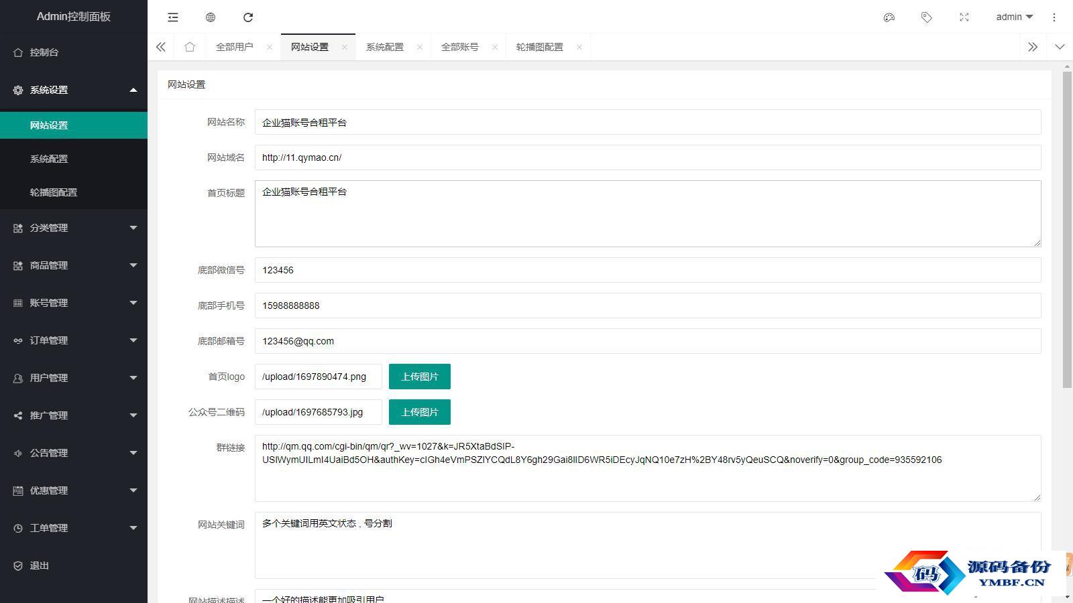
Task: Click the 订单管理 sidebar icon
Action: coord(18,340)
